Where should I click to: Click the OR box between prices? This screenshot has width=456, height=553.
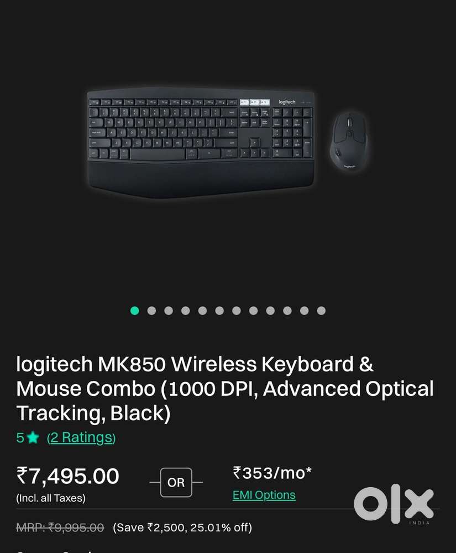click(x=176, y=482)
